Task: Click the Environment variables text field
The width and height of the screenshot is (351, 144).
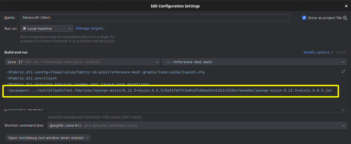Action: [193, 110]
